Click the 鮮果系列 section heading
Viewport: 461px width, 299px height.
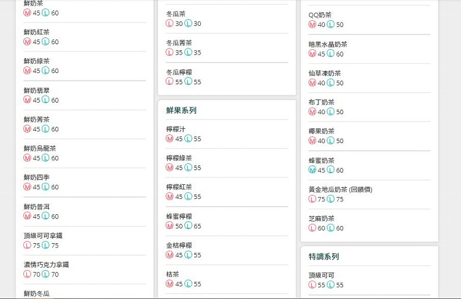tap(181, 111)
